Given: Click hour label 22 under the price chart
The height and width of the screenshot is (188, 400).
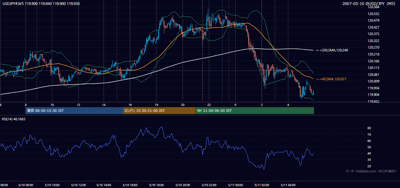Looking at the screenshot, I should 209,105.
